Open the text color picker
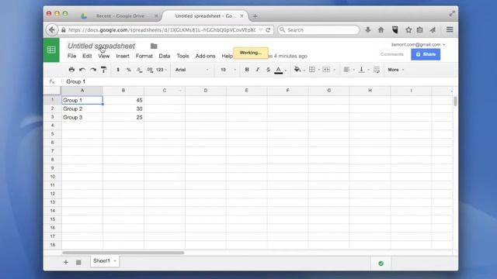Screen dimensions: 497x279 click(x=279, y=70)
